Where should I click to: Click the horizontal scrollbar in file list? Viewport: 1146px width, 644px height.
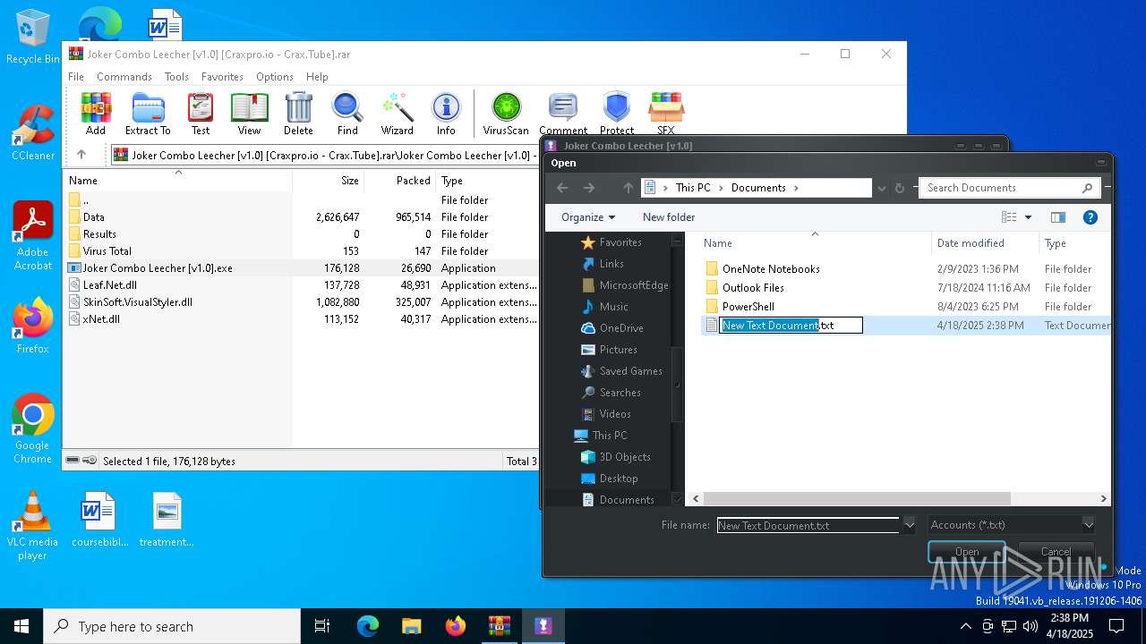point(857,498)
